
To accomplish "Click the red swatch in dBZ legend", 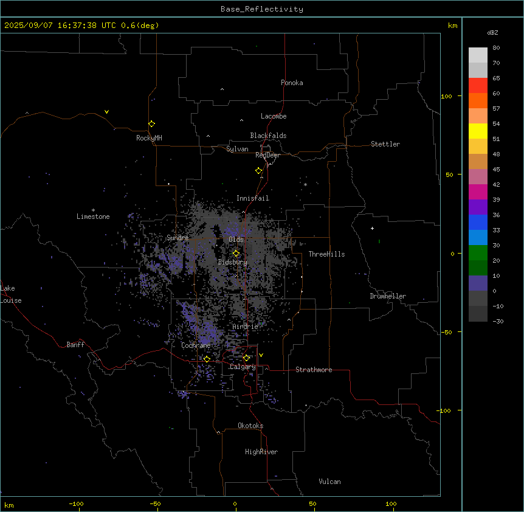I will [478, 86].
